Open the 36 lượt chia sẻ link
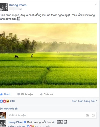Image resolution: width=100 pixels, height=127 pixels. pos(9,108)
